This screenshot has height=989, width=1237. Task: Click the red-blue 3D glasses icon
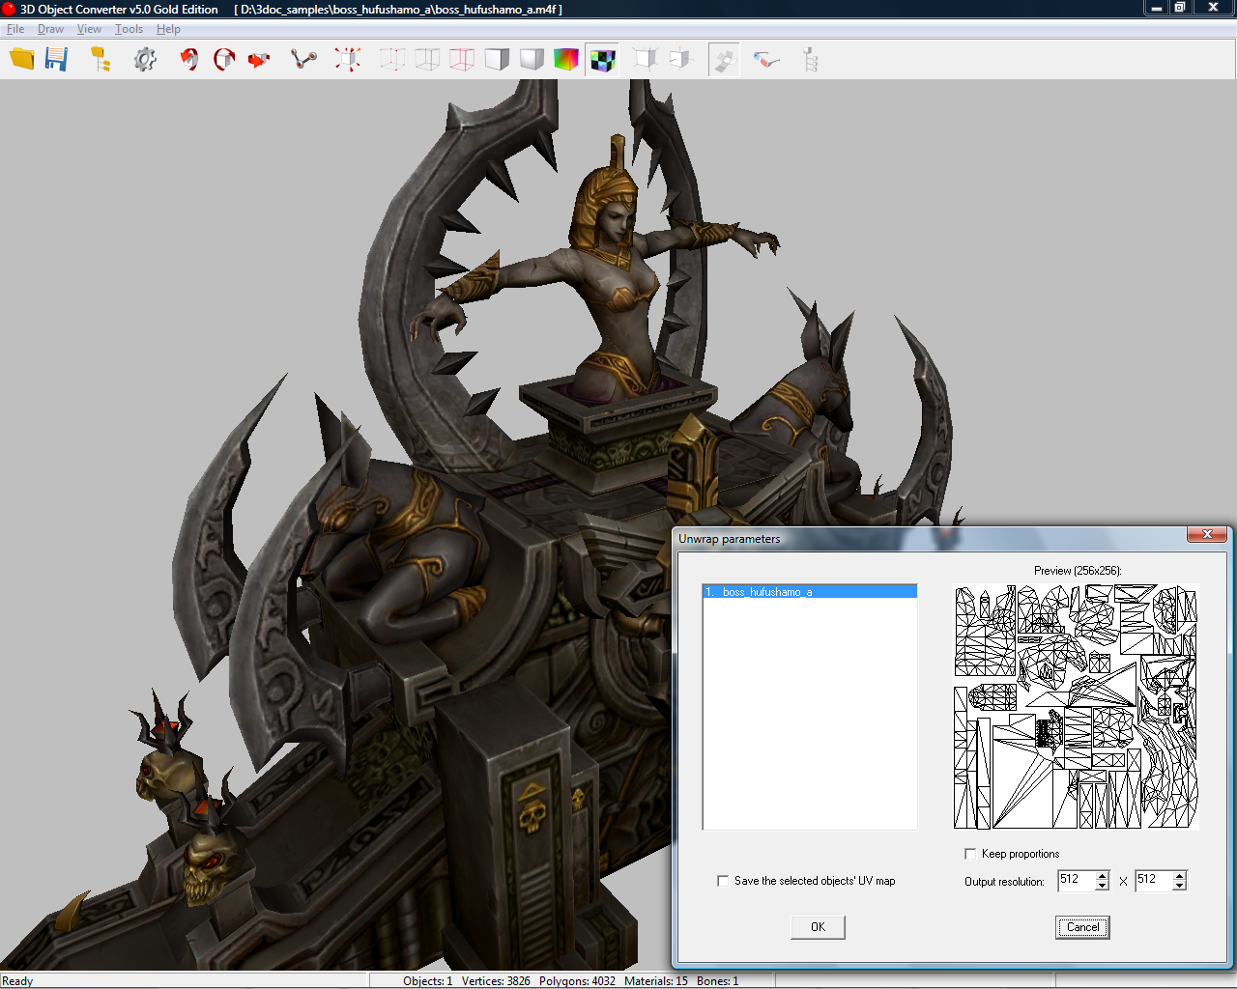[x=766, y=60]
